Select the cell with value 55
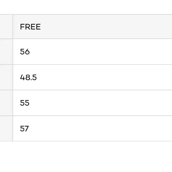Viewport: 172px width, 172px height. (92, 103)
